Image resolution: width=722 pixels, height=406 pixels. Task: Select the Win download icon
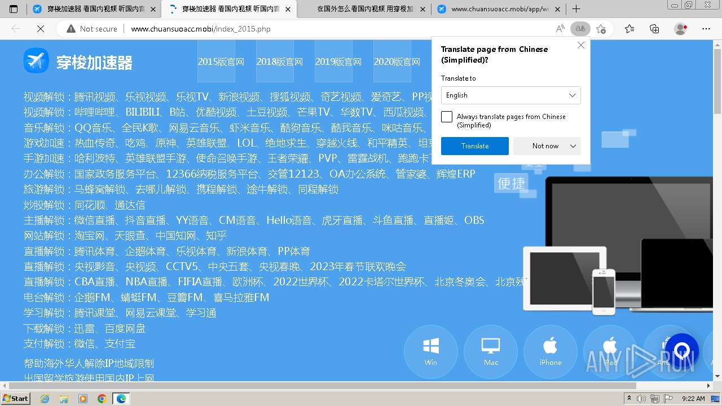pyautogui.click(x=431, y=351)
